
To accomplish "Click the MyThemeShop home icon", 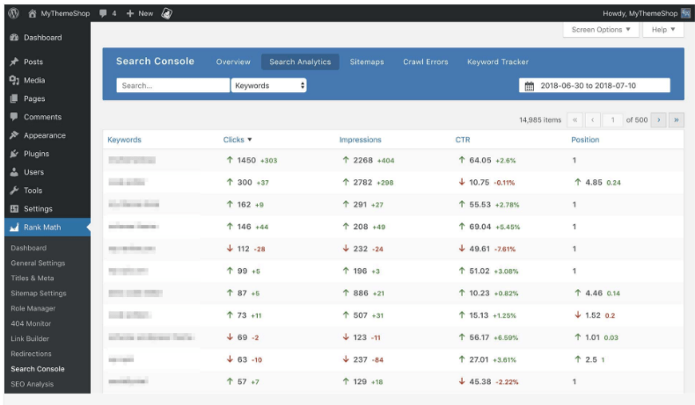I will 33,13.
